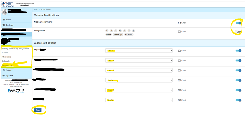
Task: Click the Options gear icon
Action: [x=4, y=70]
